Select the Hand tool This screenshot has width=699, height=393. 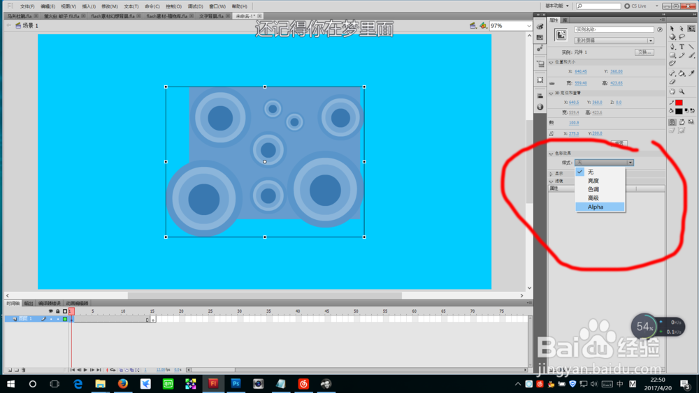click(672, 91)
